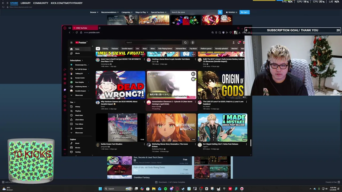Switch to Steam COMMUNITY tab
This screenshot has height=192, width=342.
pos(41,3)
